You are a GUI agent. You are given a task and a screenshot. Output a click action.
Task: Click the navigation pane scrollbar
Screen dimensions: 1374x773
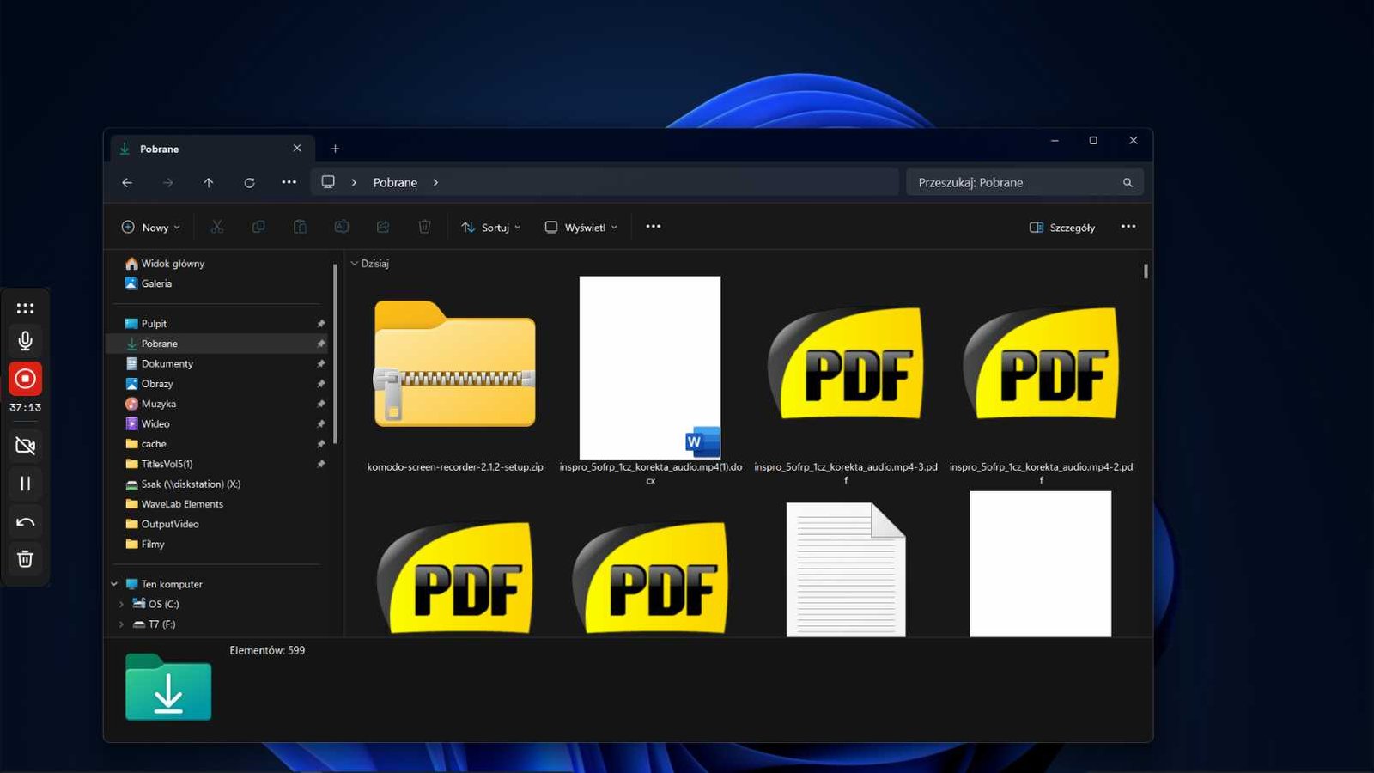coord(334,354)
